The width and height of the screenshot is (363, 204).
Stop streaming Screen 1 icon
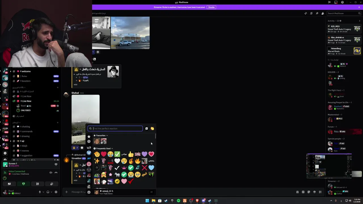tap(56, 164)
